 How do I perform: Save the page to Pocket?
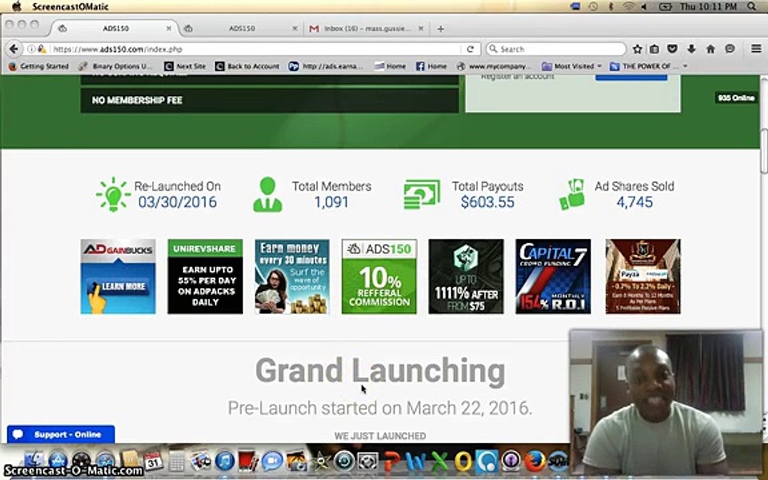tap(673, 49)
